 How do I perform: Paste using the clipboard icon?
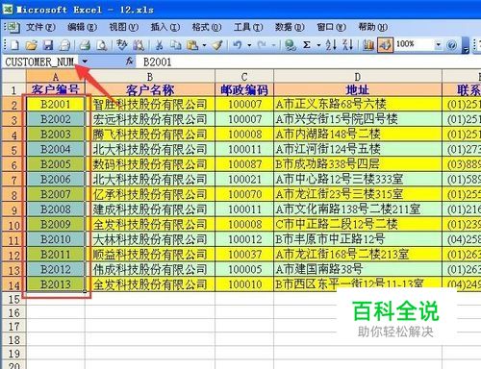192,45
